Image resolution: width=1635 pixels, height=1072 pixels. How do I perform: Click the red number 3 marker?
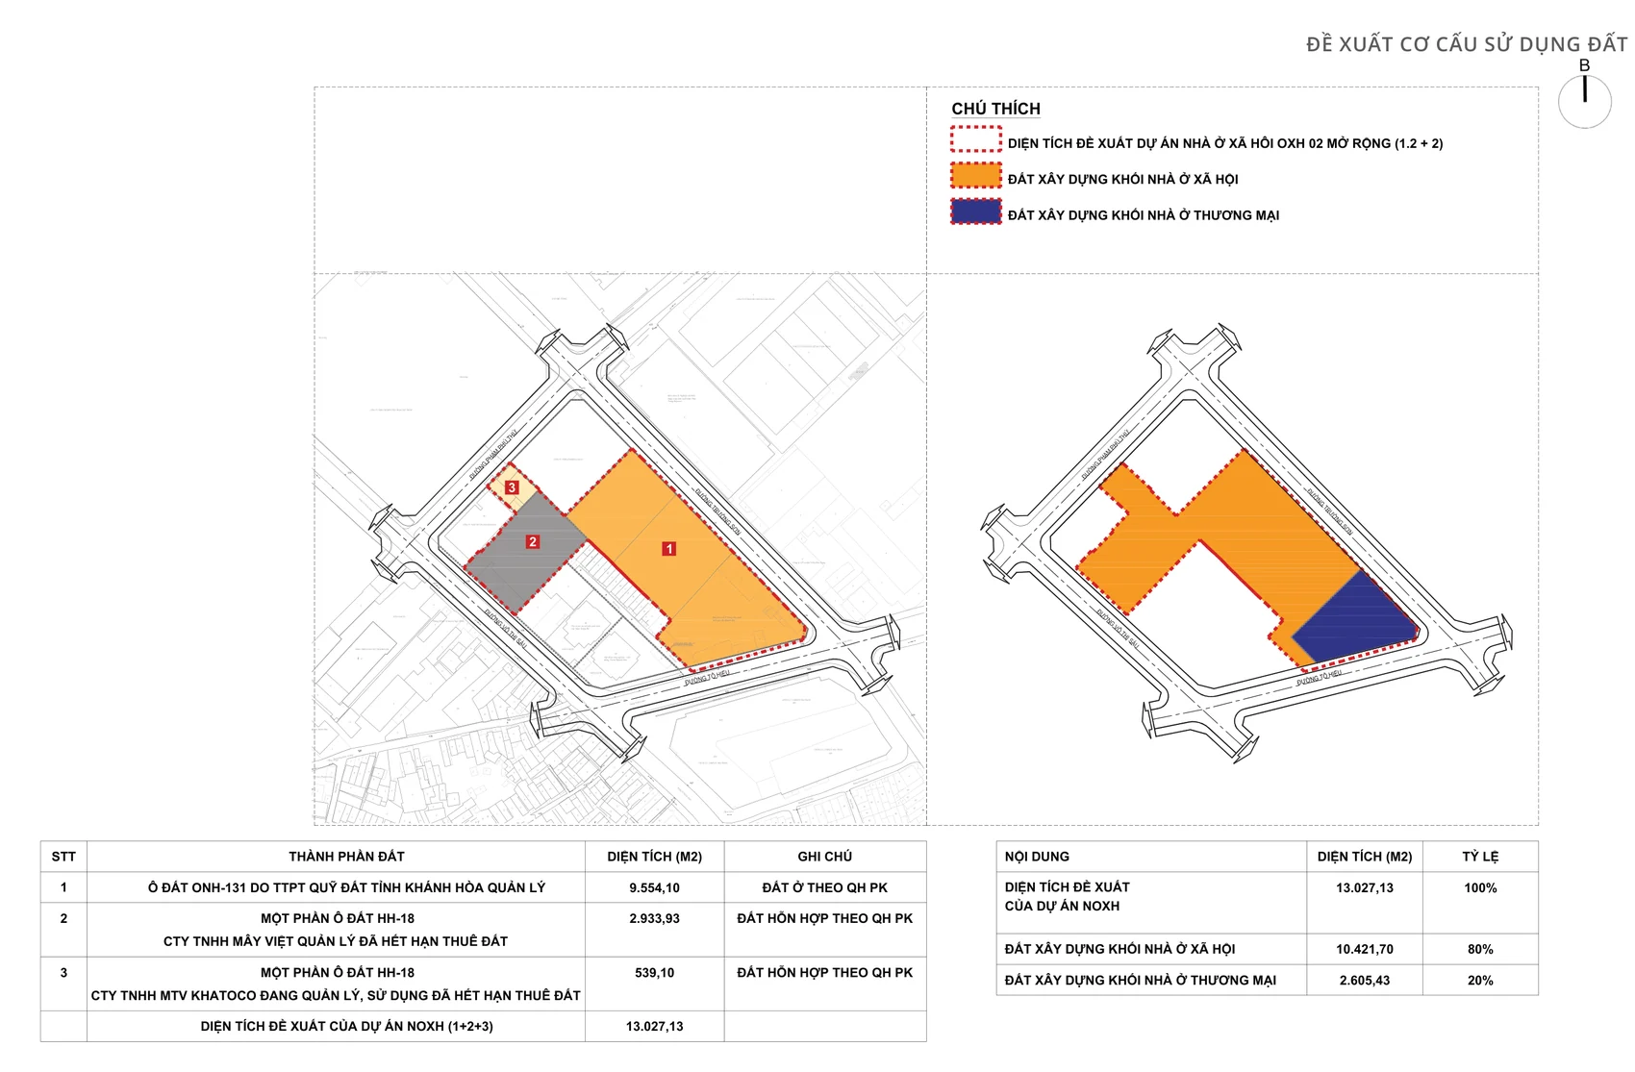pyautogui.click(x=512, y=487)
